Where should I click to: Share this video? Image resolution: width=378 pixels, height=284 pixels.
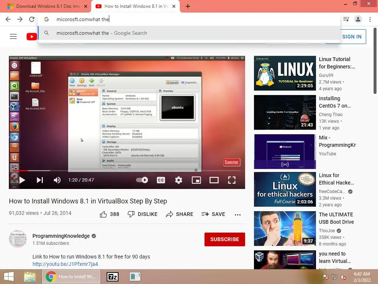[180, 214]
